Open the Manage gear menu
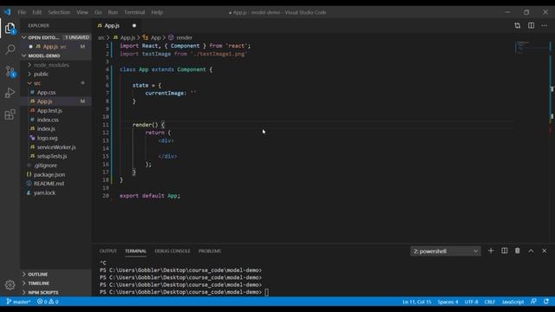This screenshot has height=312, width=555. coord(10,284)
